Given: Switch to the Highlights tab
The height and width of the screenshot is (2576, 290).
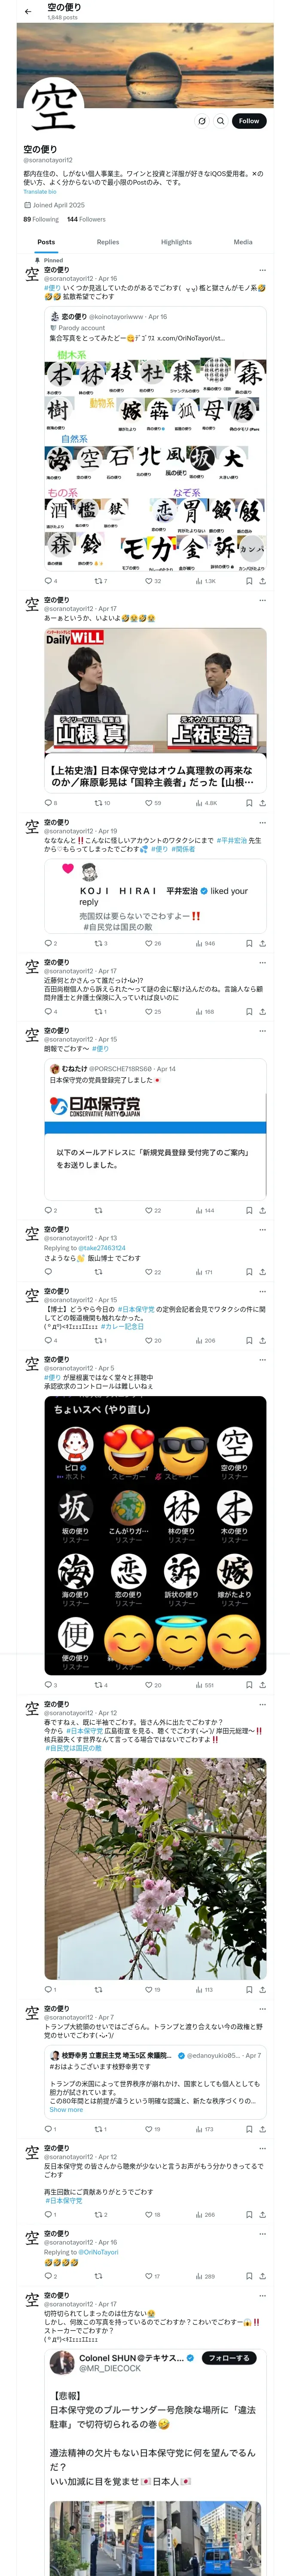Looking at the screenshot, I should point(176,242).
